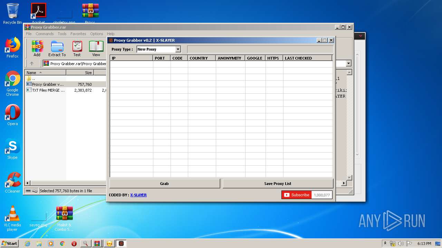The image size is (442, 248).
Task: Sort the proxy list by PORT column
Action: pyautogui.click(x=162, y=58)
